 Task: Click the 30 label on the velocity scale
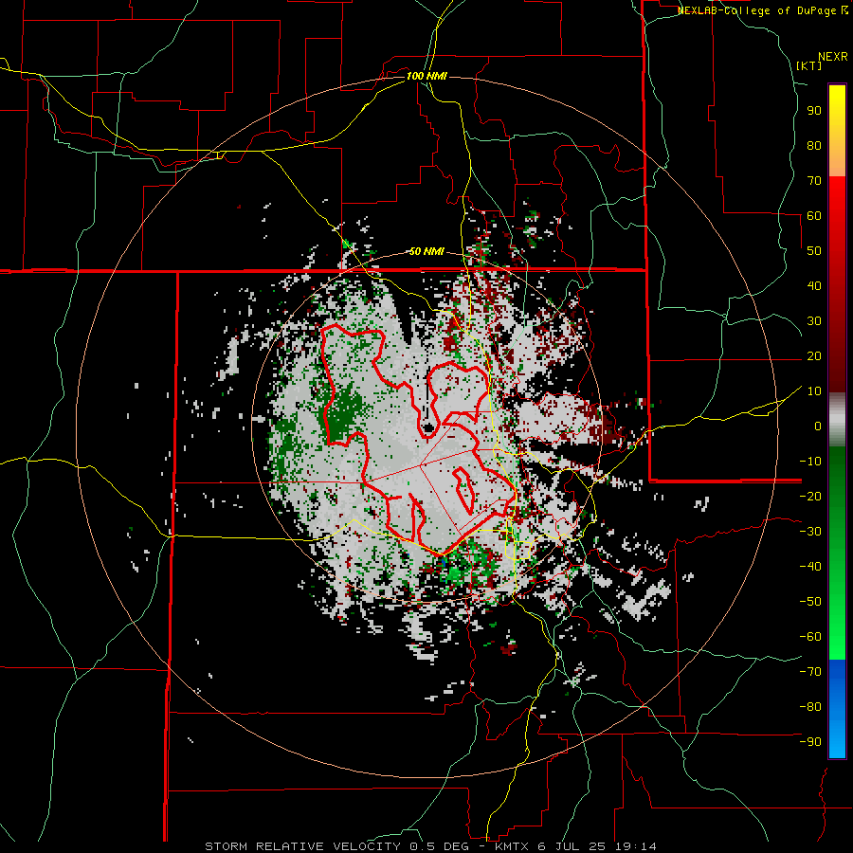(814, 321)
